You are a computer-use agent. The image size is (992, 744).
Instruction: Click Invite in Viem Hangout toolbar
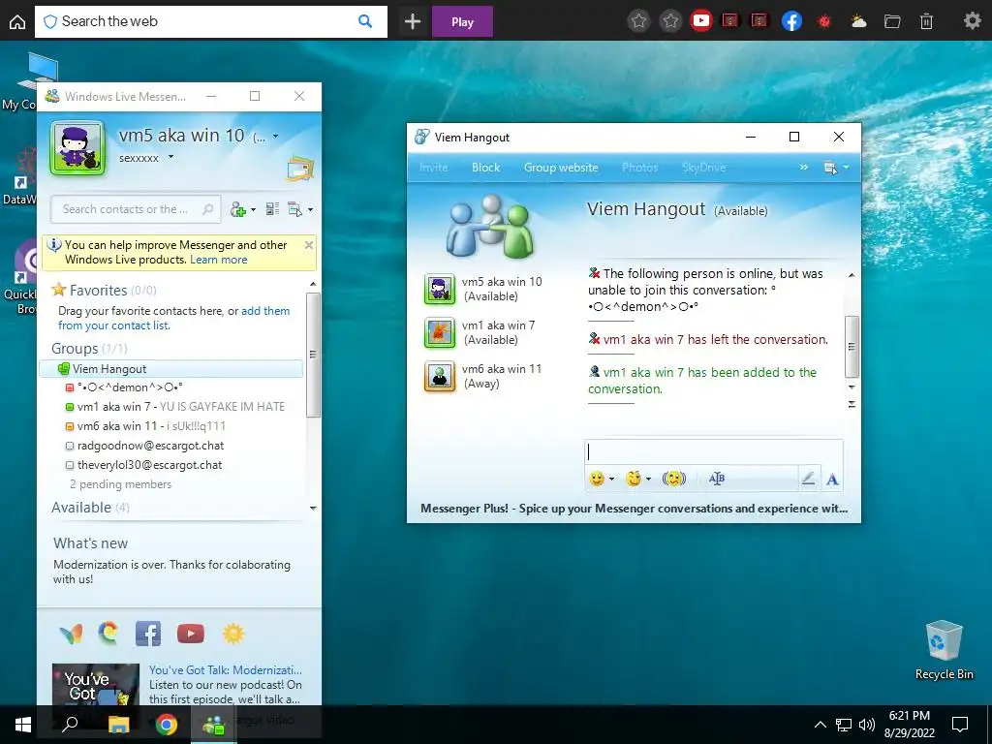point(433,168)
